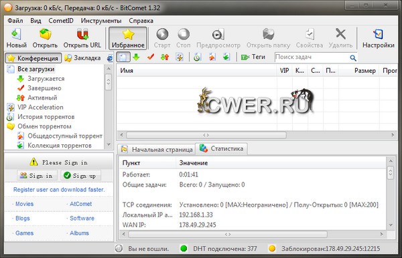Open the Теги tags button
This screenshot has height=258, width=402.
click(253, 57)
